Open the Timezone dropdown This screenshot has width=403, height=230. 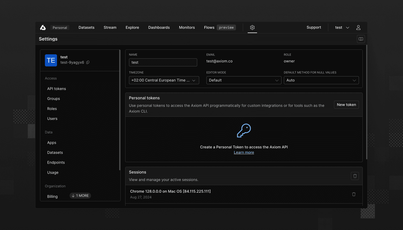(x=164, y=80)
